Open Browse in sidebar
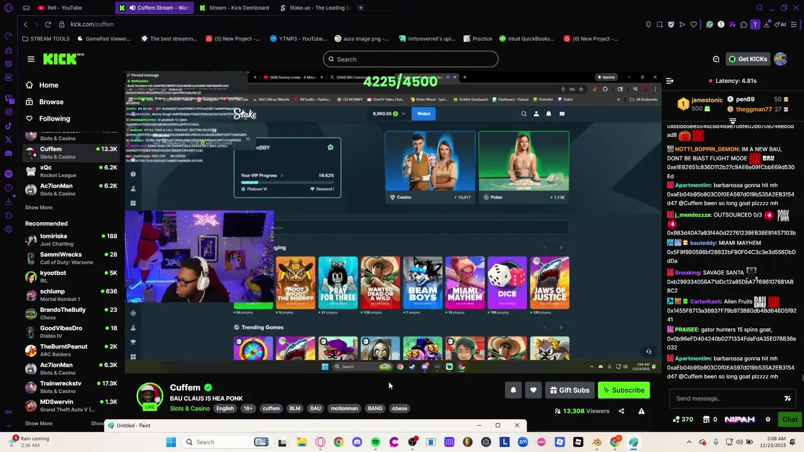Screen dimensions: 804x452 (51, 102)
